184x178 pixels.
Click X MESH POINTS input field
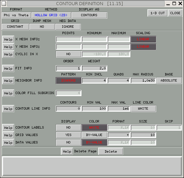point(69,39)
